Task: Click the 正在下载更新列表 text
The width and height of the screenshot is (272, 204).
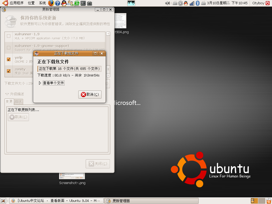Action: [x=23, y=110]
